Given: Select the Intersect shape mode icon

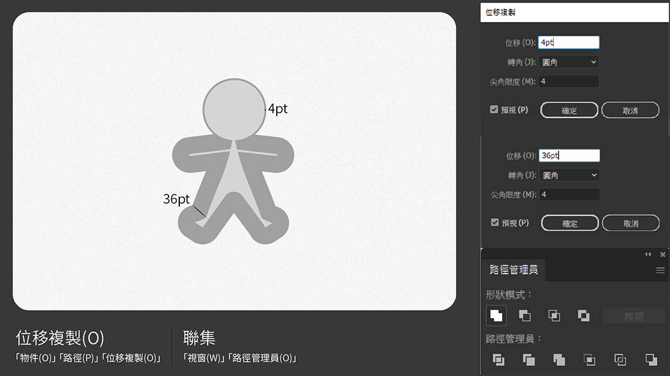Looking at the screenshot, I should coord(554,316).
